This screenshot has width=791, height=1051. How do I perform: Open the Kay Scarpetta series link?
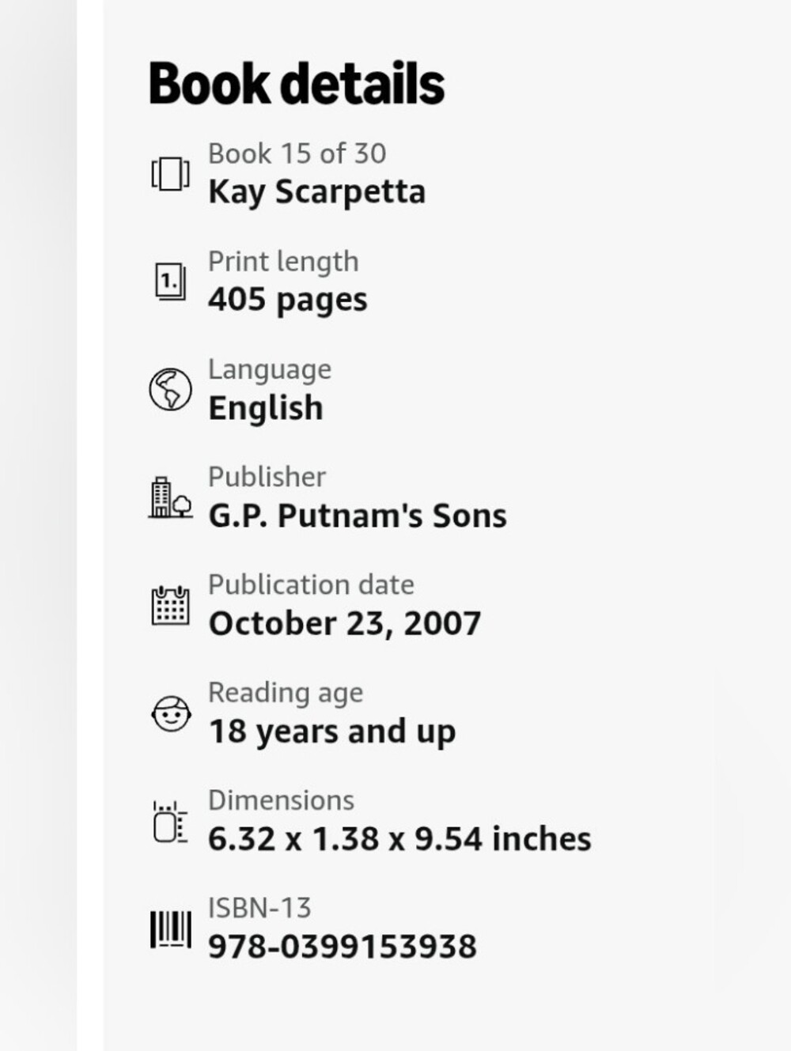pos(316,192)
